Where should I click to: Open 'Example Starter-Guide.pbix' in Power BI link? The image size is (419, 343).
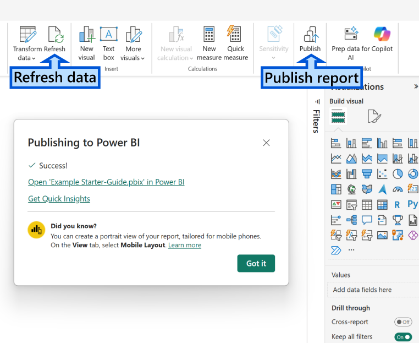[x=106, y=182]
